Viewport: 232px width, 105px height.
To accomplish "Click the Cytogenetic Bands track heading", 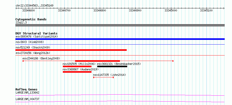I will coord(31,19).
